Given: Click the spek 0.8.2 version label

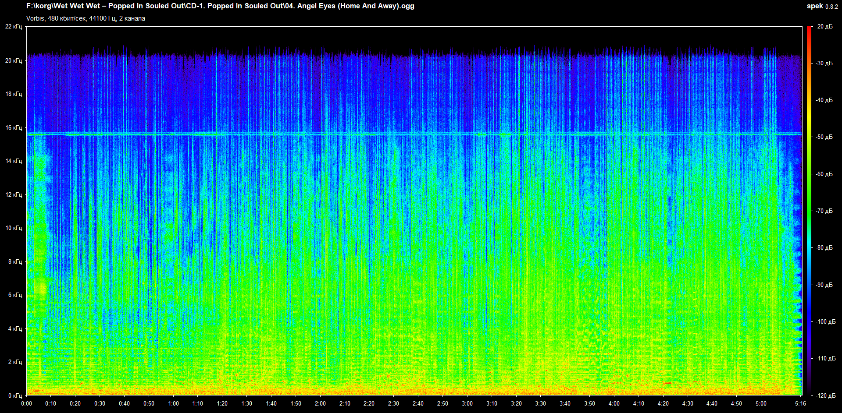Looking at the screenshot, I should 822,6.
